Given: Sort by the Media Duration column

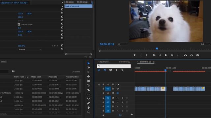Looking at the screenshot, I should tap(72, 77).
